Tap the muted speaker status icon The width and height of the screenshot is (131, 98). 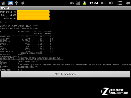(x=72, y=3)
